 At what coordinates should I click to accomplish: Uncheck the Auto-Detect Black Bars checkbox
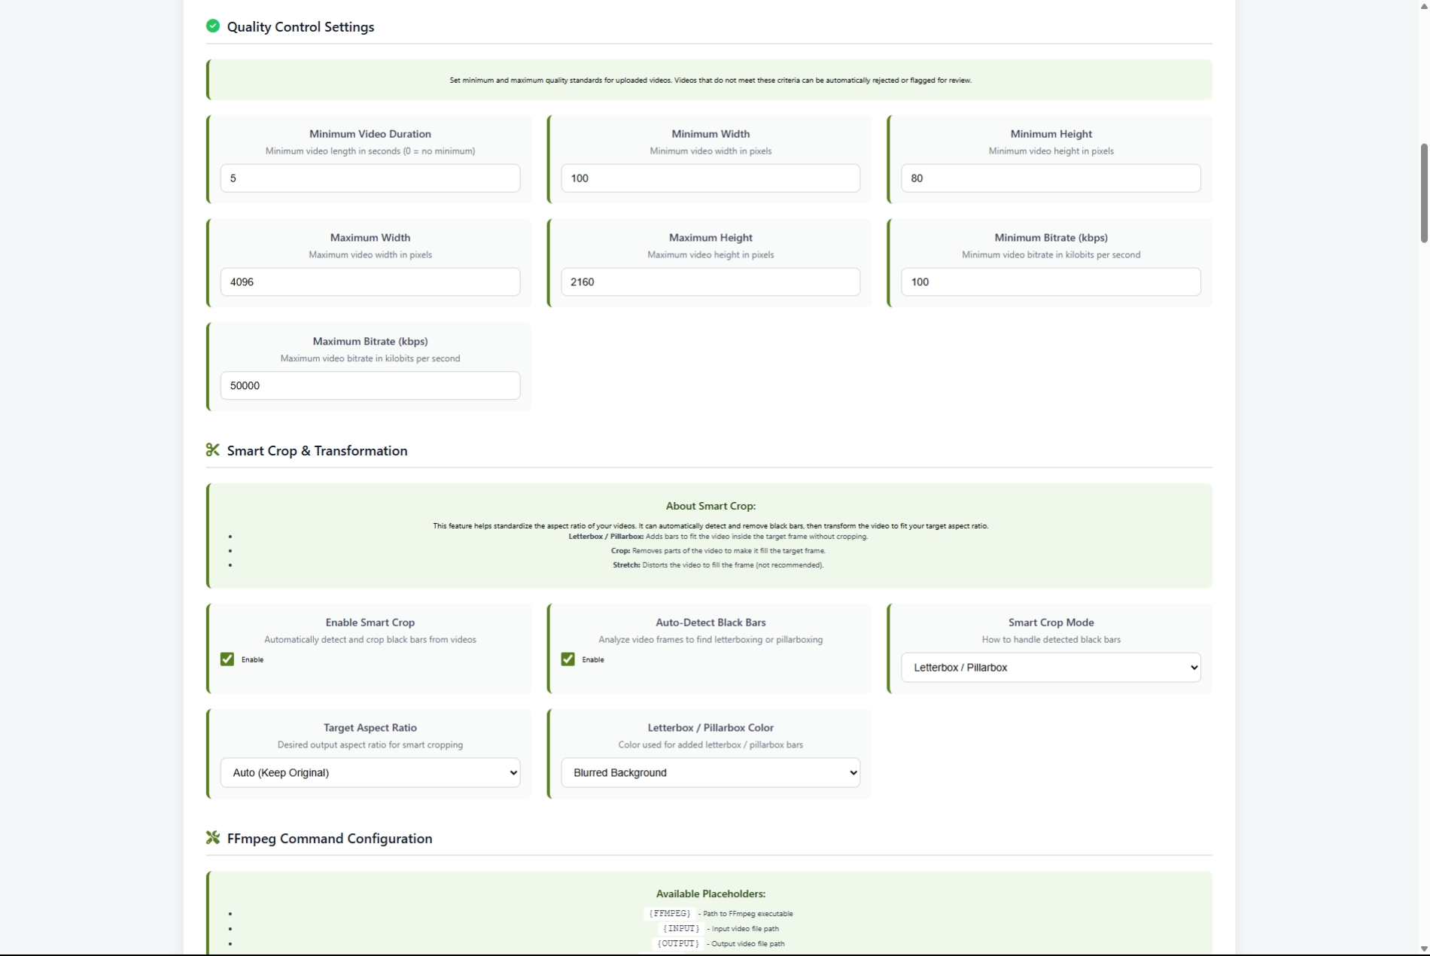[x=568, y=659]
